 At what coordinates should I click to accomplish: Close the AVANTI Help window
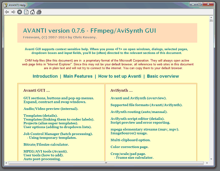208,4
